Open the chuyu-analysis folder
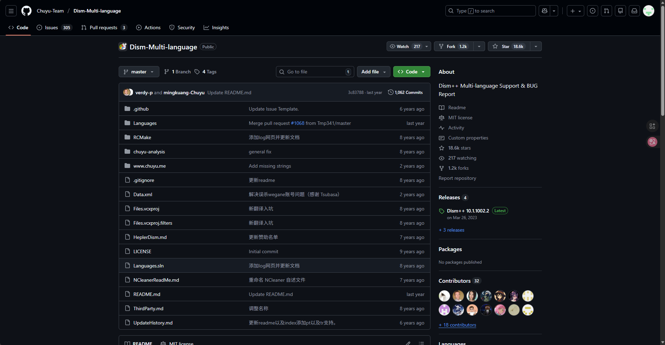 tap(149, 152)
